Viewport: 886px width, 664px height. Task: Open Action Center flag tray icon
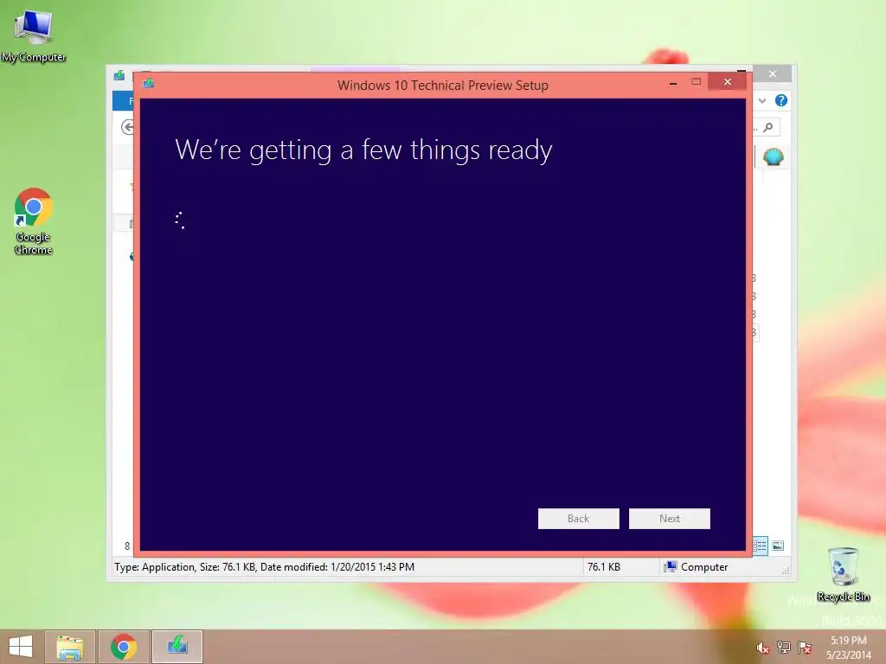[x=805, y=648]
